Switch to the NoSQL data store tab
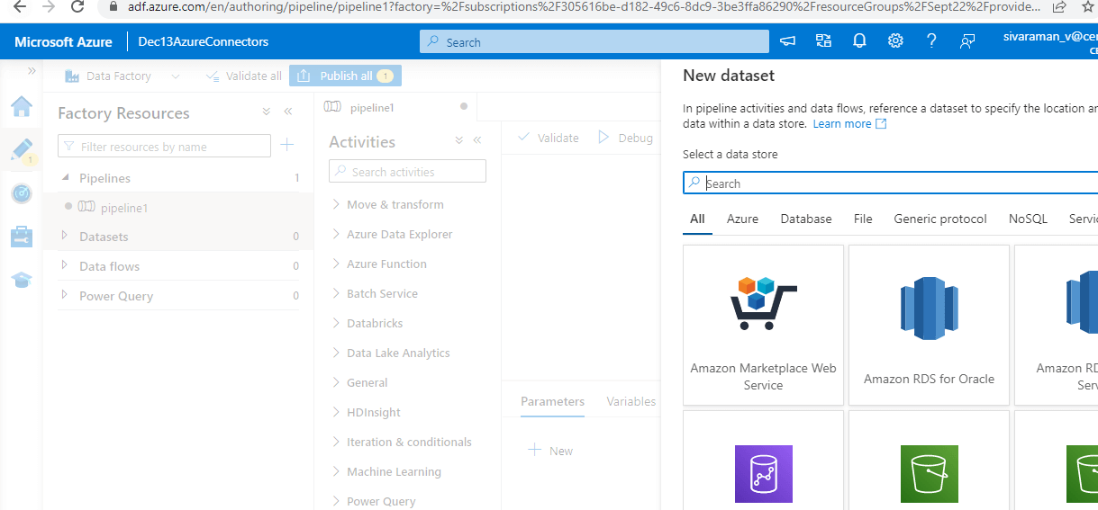Screen dimensions: 1098x510 1028,219
